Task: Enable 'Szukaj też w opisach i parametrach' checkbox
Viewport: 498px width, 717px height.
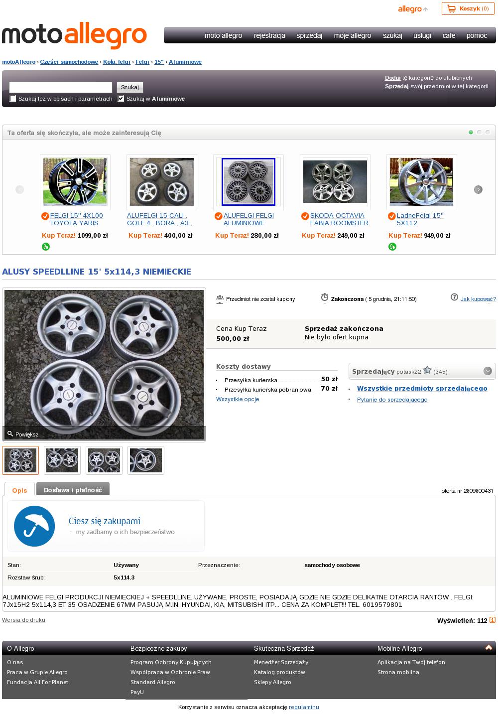Action: pos(13,99)
